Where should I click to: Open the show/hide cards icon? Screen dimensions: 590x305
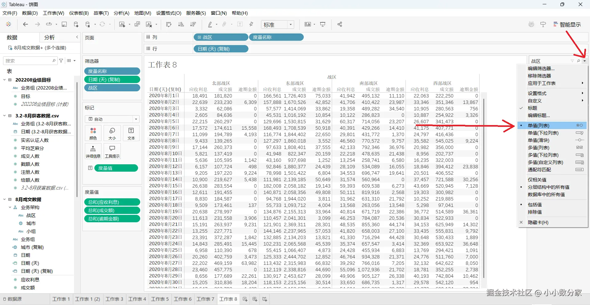pos(308,24)
